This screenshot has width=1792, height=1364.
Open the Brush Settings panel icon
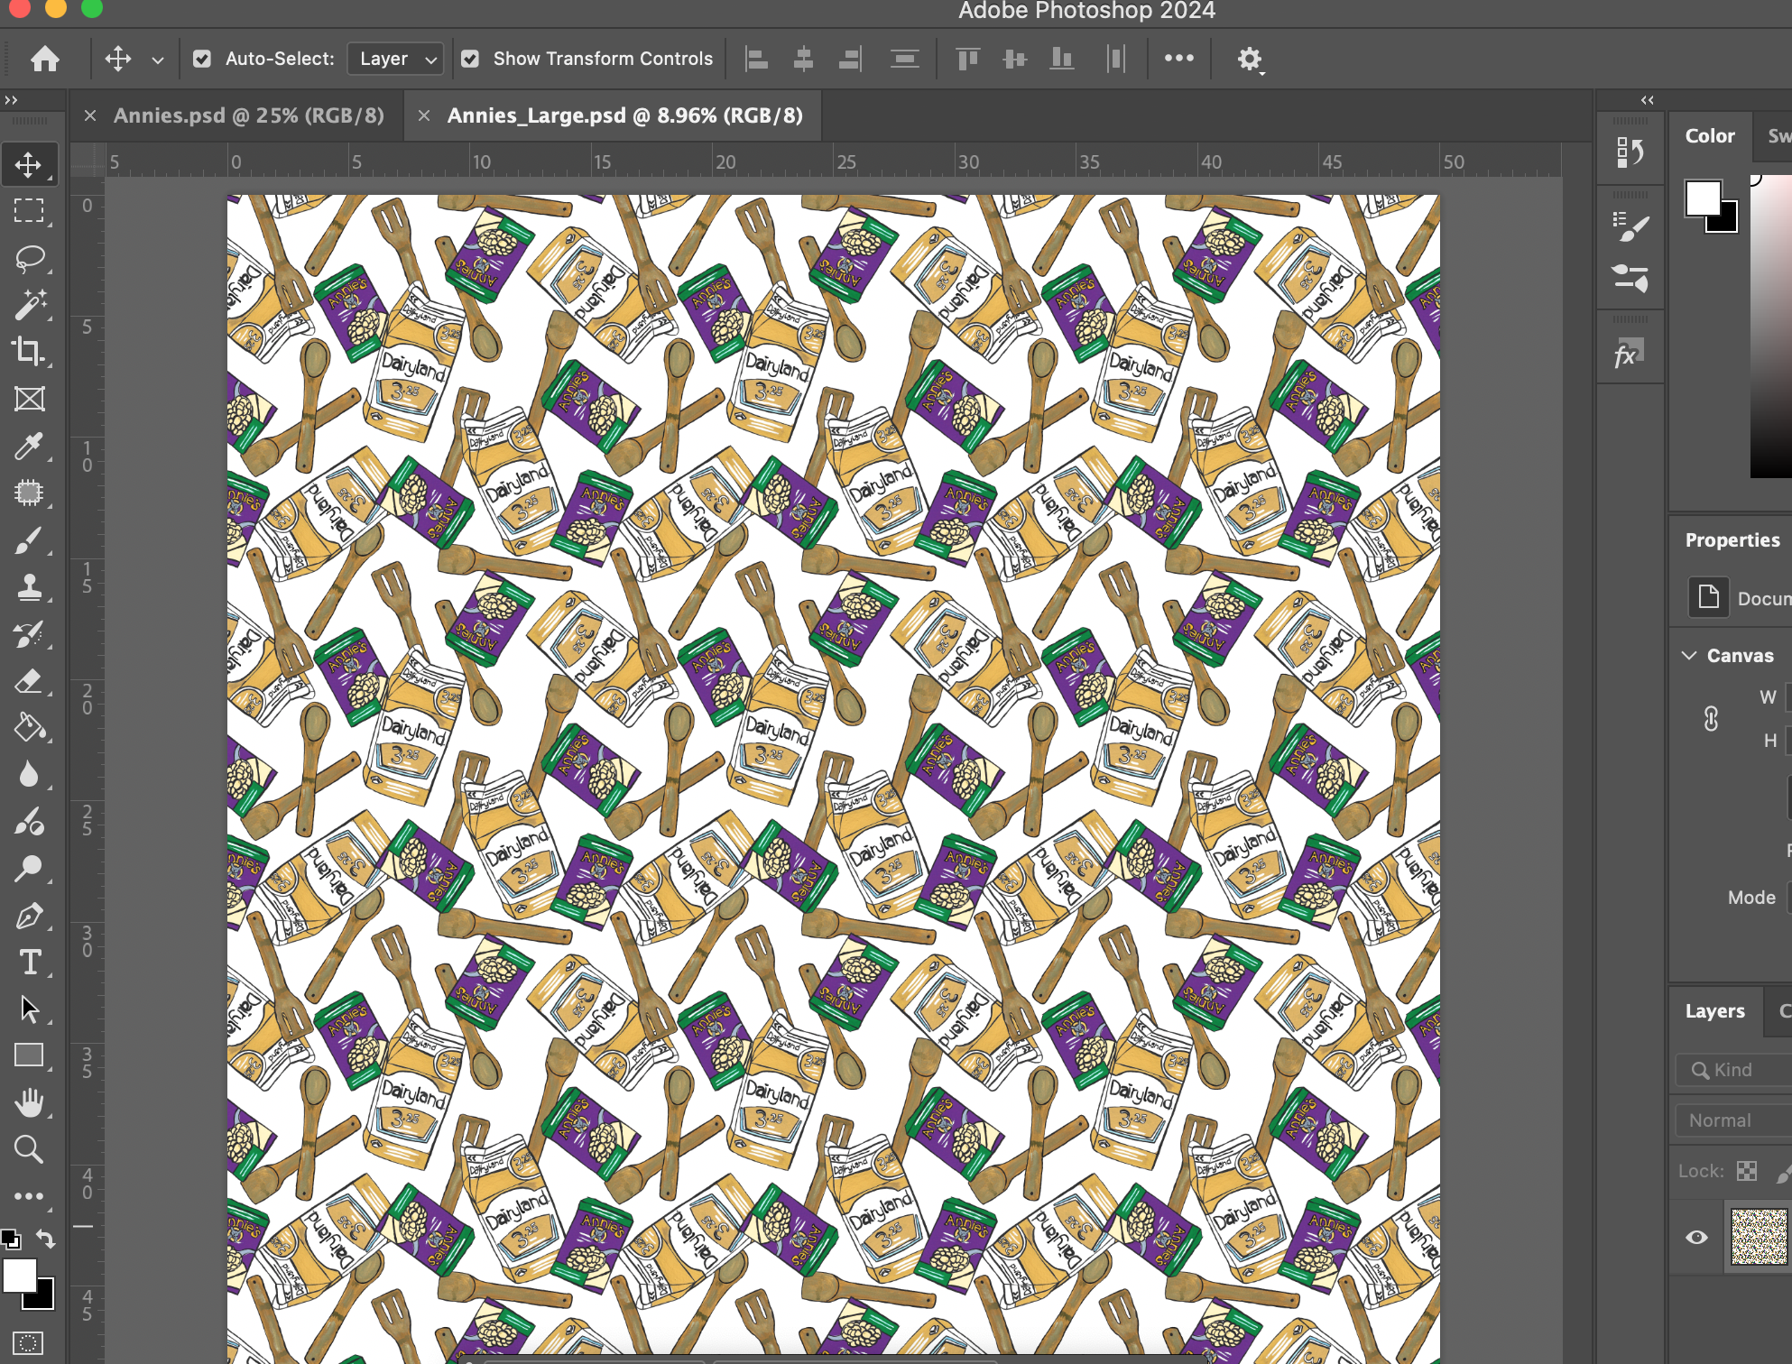click(1630, 226)
